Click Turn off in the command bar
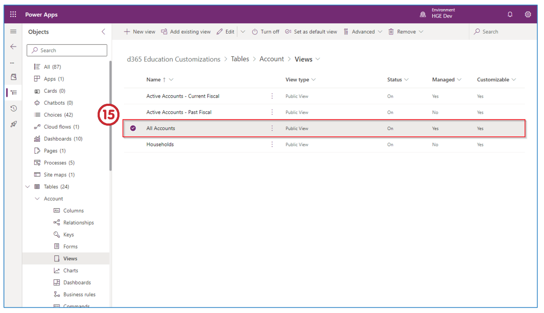The width and height of the screenshot is (544, 313). (266, 32)
